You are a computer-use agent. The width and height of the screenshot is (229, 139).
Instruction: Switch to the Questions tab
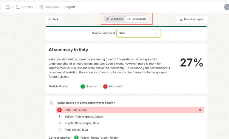[114, 19]
